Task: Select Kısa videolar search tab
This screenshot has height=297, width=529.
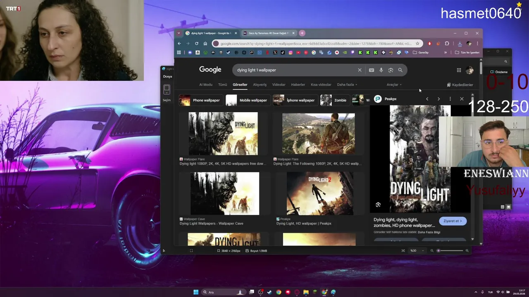Action: [x=321, y=85]
